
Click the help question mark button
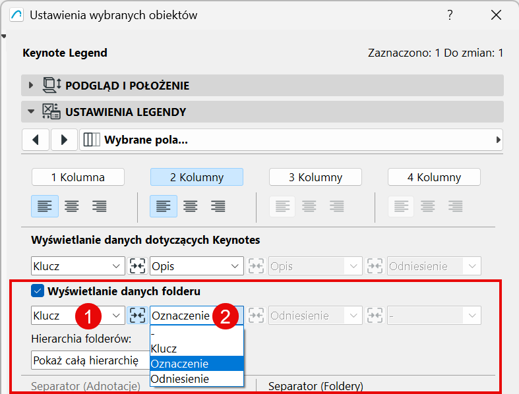tap(450, 15)
